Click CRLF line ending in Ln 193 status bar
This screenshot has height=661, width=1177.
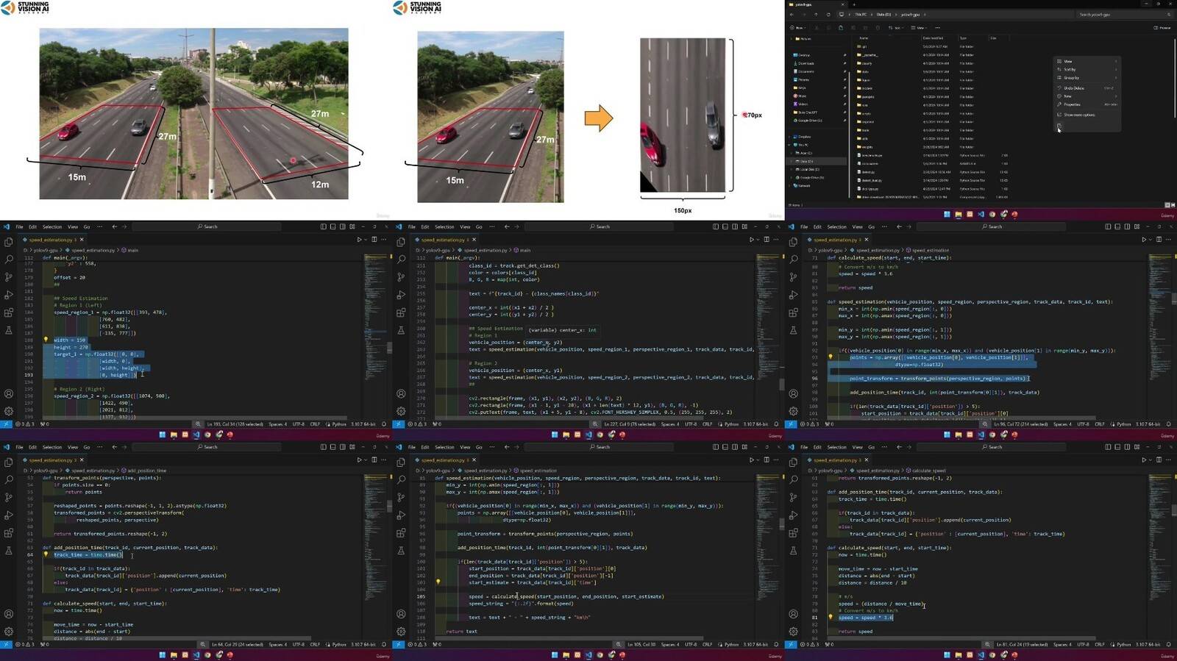point(315,424)
